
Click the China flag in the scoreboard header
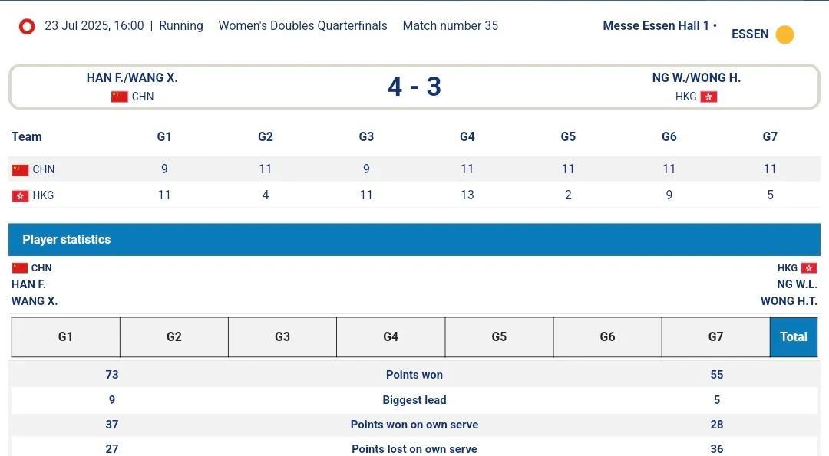pyautogui.click(x=119, y=97)
